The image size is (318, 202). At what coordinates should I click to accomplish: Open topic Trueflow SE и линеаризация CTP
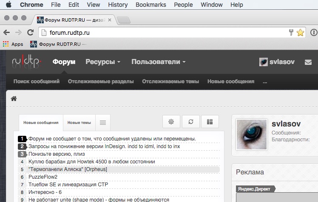pos(68,185)
